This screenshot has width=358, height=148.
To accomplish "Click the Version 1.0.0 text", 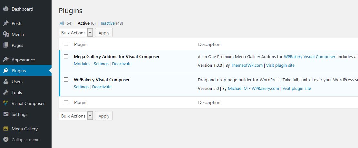I will [x=210, y=65].
